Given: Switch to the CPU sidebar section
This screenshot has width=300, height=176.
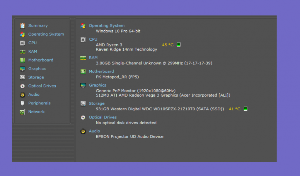Looking at the screenshot, I should pyautogui.click(x=33, y=43).
